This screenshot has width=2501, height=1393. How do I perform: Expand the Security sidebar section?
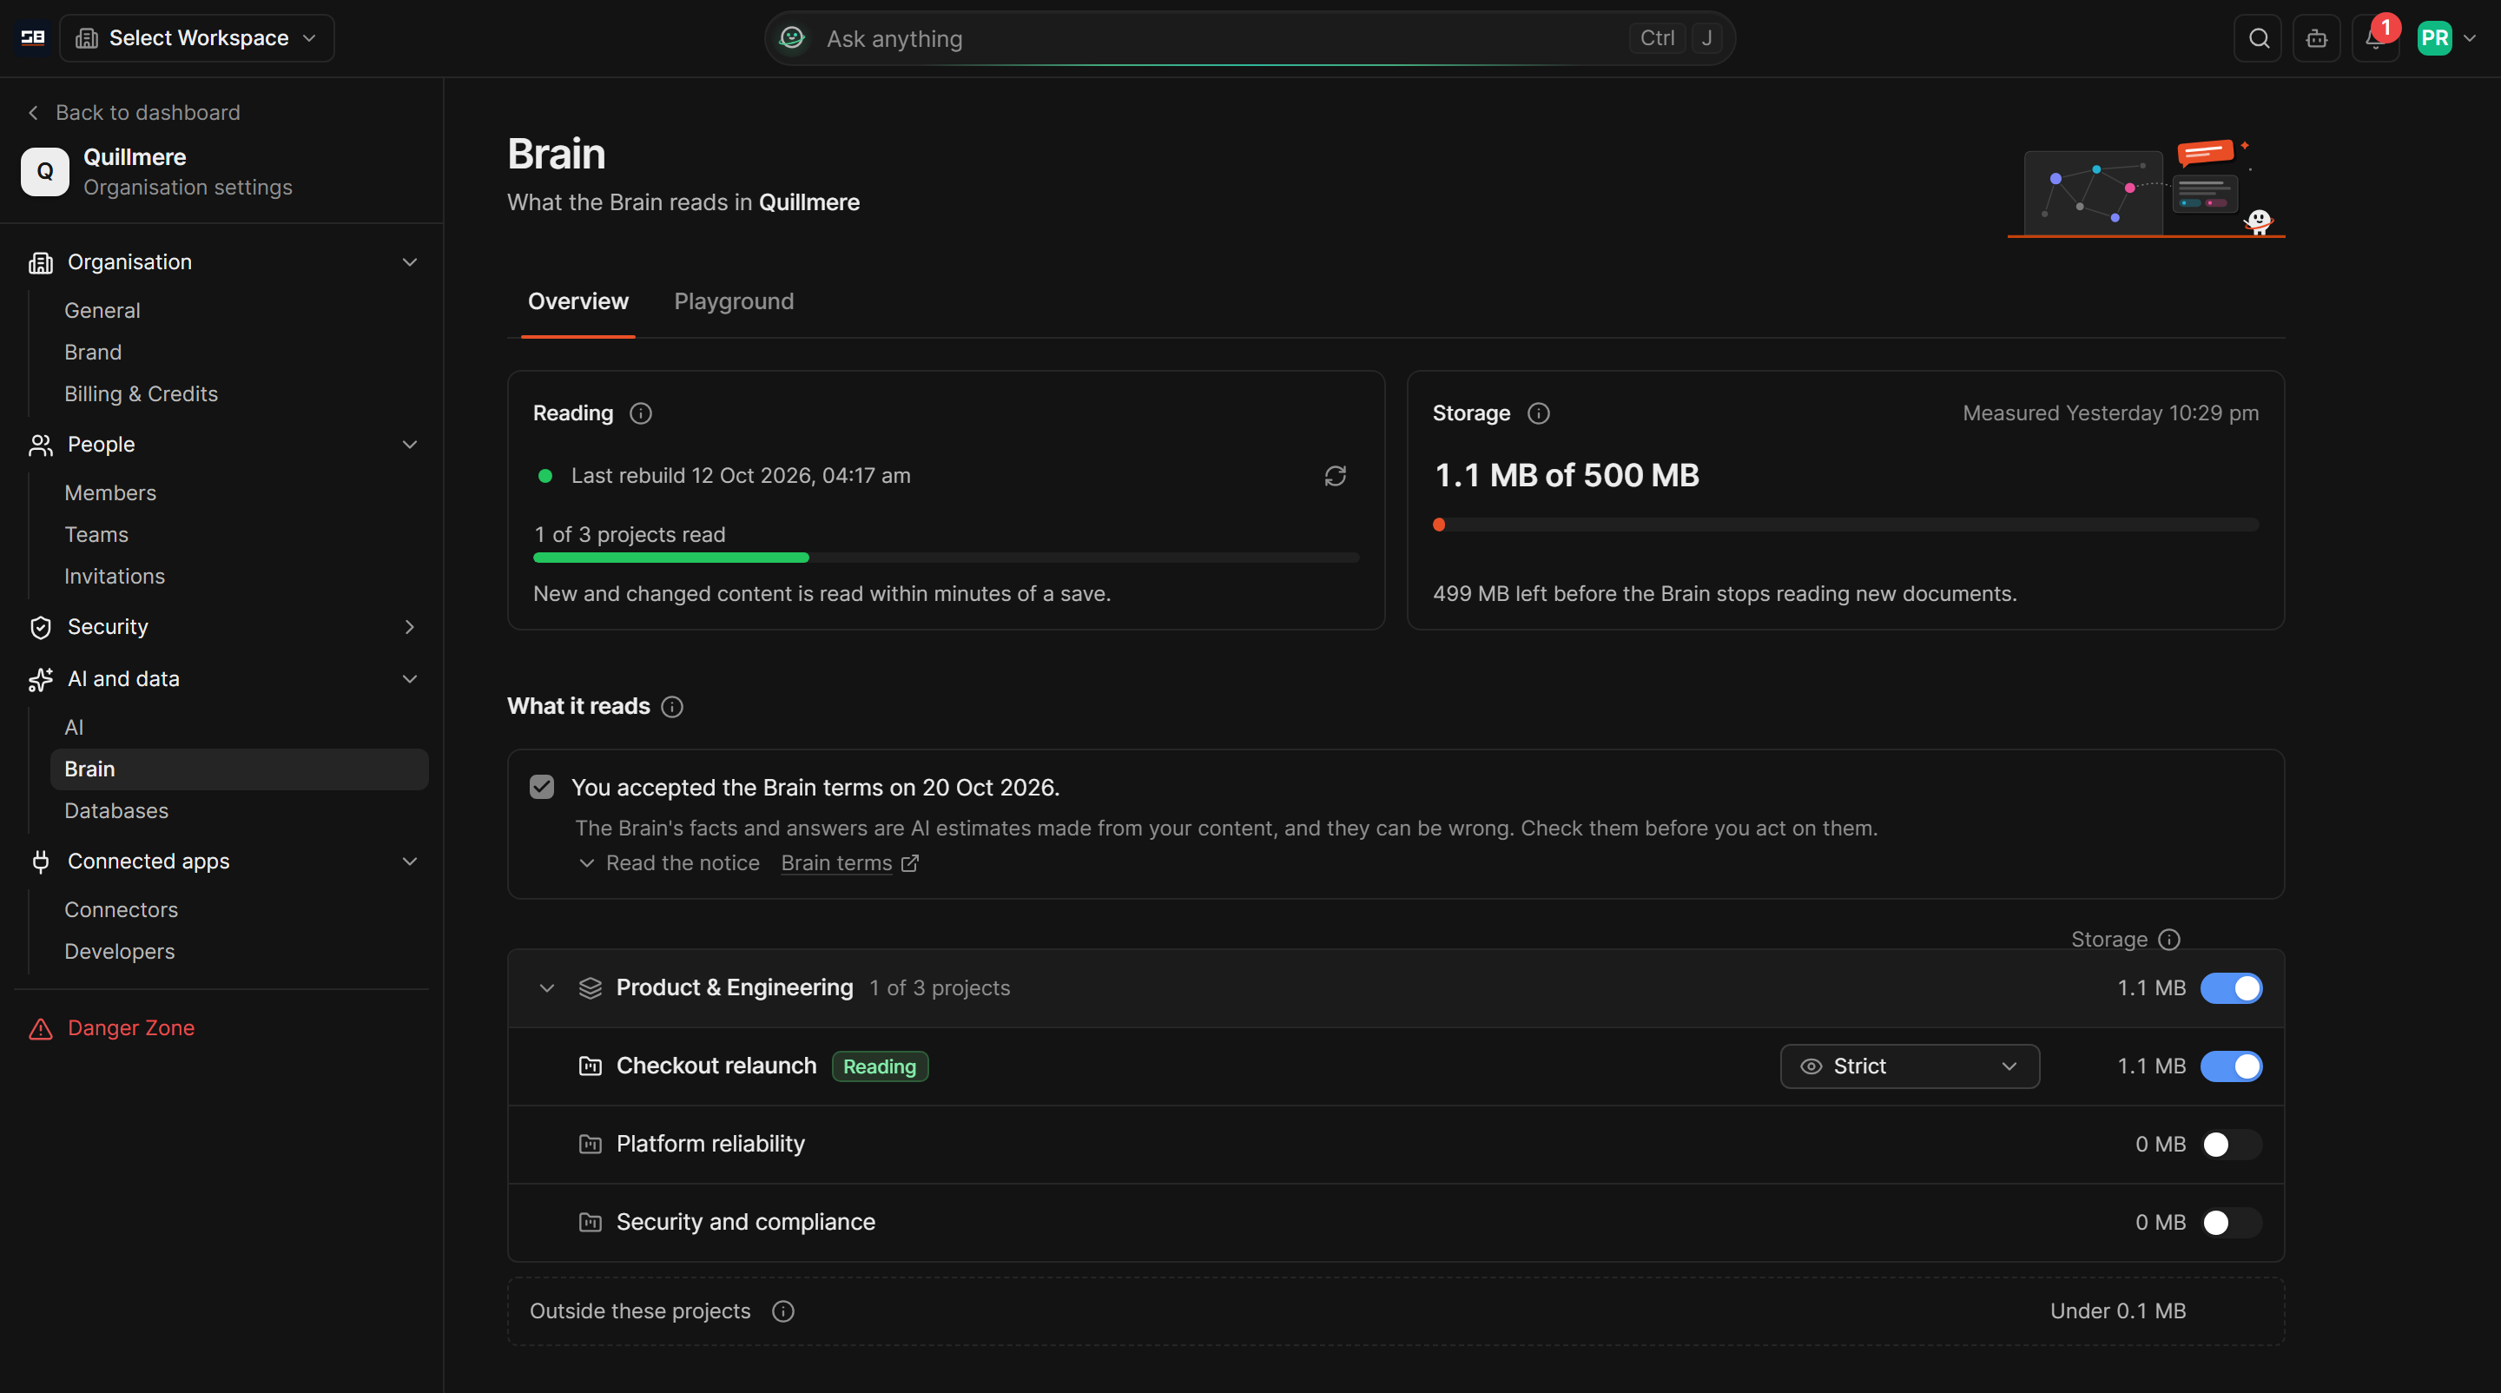(x=221, y=627)
